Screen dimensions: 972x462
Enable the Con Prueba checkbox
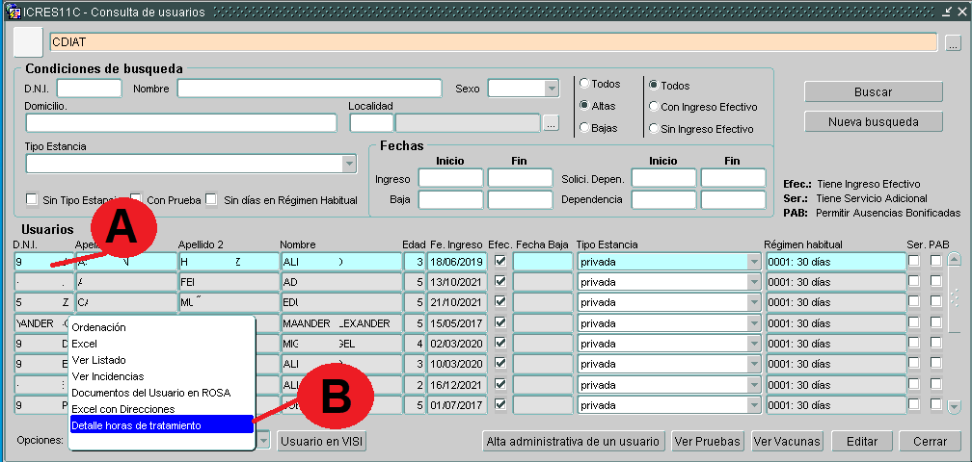pyautogui.click(x=136, y=199)
